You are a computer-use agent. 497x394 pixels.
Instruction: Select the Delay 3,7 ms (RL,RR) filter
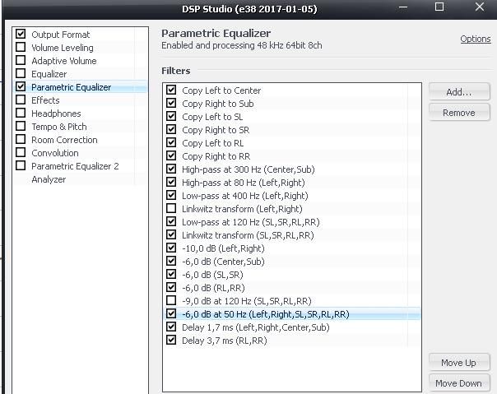[x=224, y=341]
